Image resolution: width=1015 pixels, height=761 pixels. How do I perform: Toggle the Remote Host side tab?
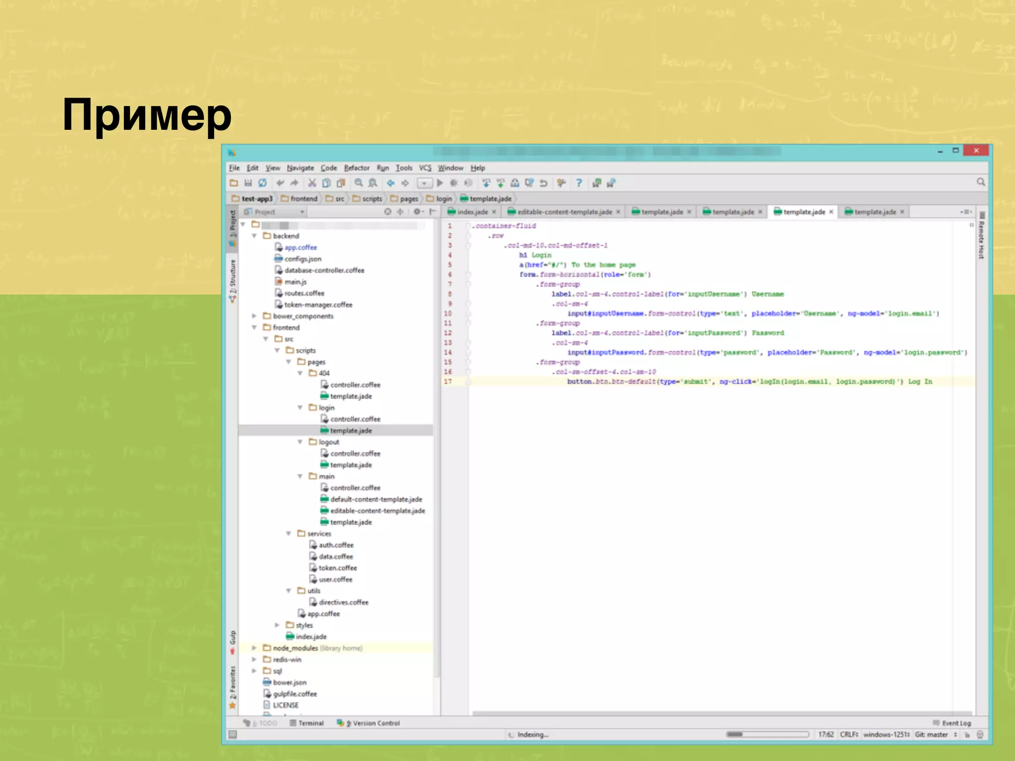[981, 235]
